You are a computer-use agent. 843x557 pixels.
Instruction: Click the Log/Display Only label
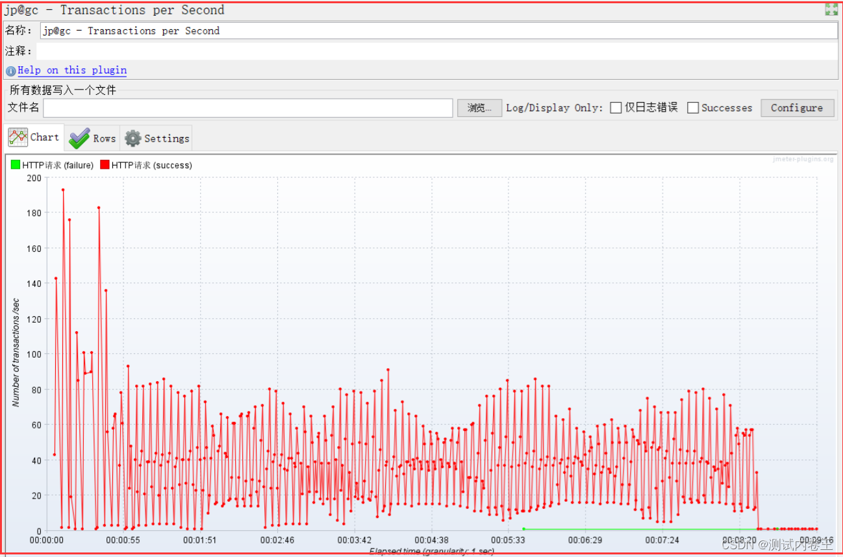click(x=555, y=108)
